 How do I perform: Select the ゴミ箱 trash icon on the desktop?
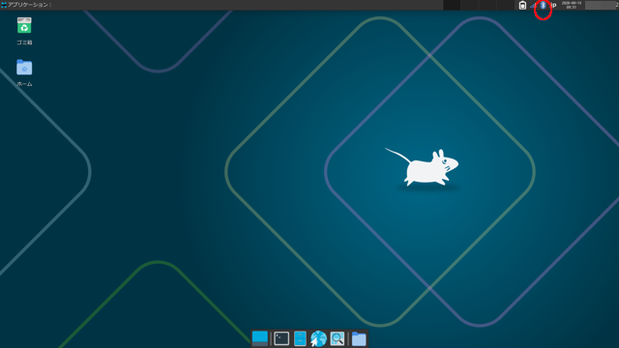pos(24,25)
